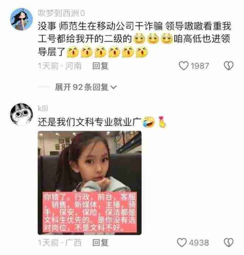
Task: Dislike the kill user's comment
Action: [229, 242]
